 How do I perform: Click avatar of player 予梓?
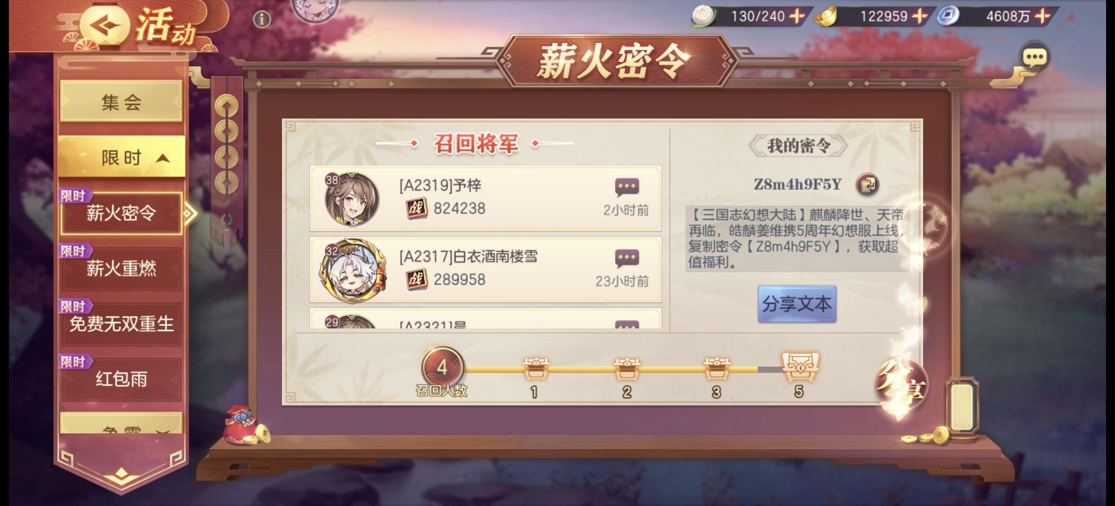(x=352, y=199)
